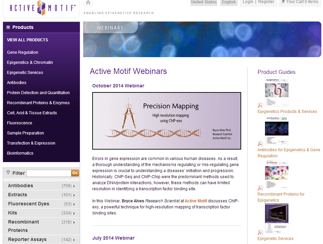This screenshot has height=244, width=323.
Task: Click the July 2014 Webinar heading
Action: point(113,238)
